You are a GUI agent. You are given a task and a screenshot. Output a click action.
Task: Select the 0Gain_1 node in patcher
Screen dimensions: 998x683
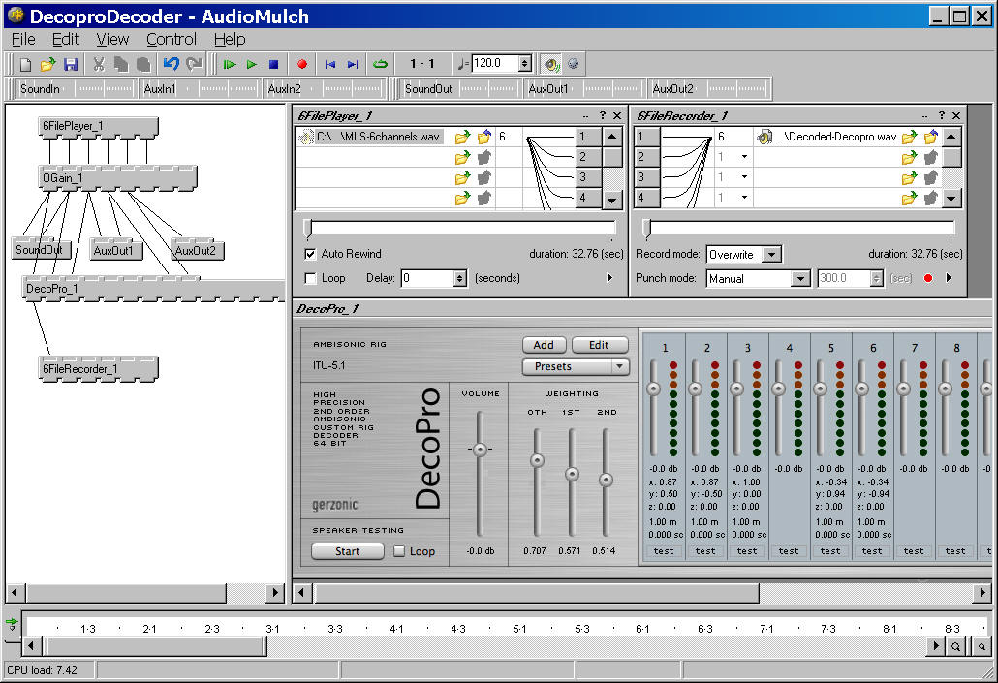118,178
